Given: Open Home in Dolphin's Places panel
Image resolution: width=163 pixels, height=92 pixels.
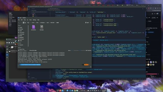Looking at the screenshot, I should pos(20,27).
